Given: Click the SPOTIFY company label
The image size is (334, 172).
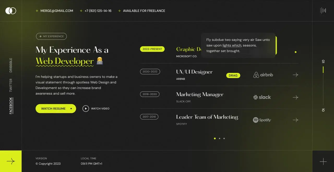Looking at the screenshot, I should (x=182, y=124).
